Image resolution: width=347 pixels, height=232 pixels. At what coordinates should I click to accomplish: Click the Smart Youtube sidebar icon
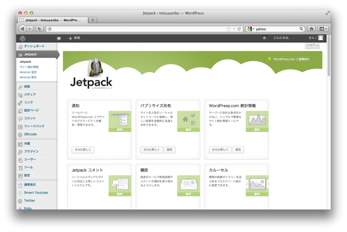(x=20, y=193)
